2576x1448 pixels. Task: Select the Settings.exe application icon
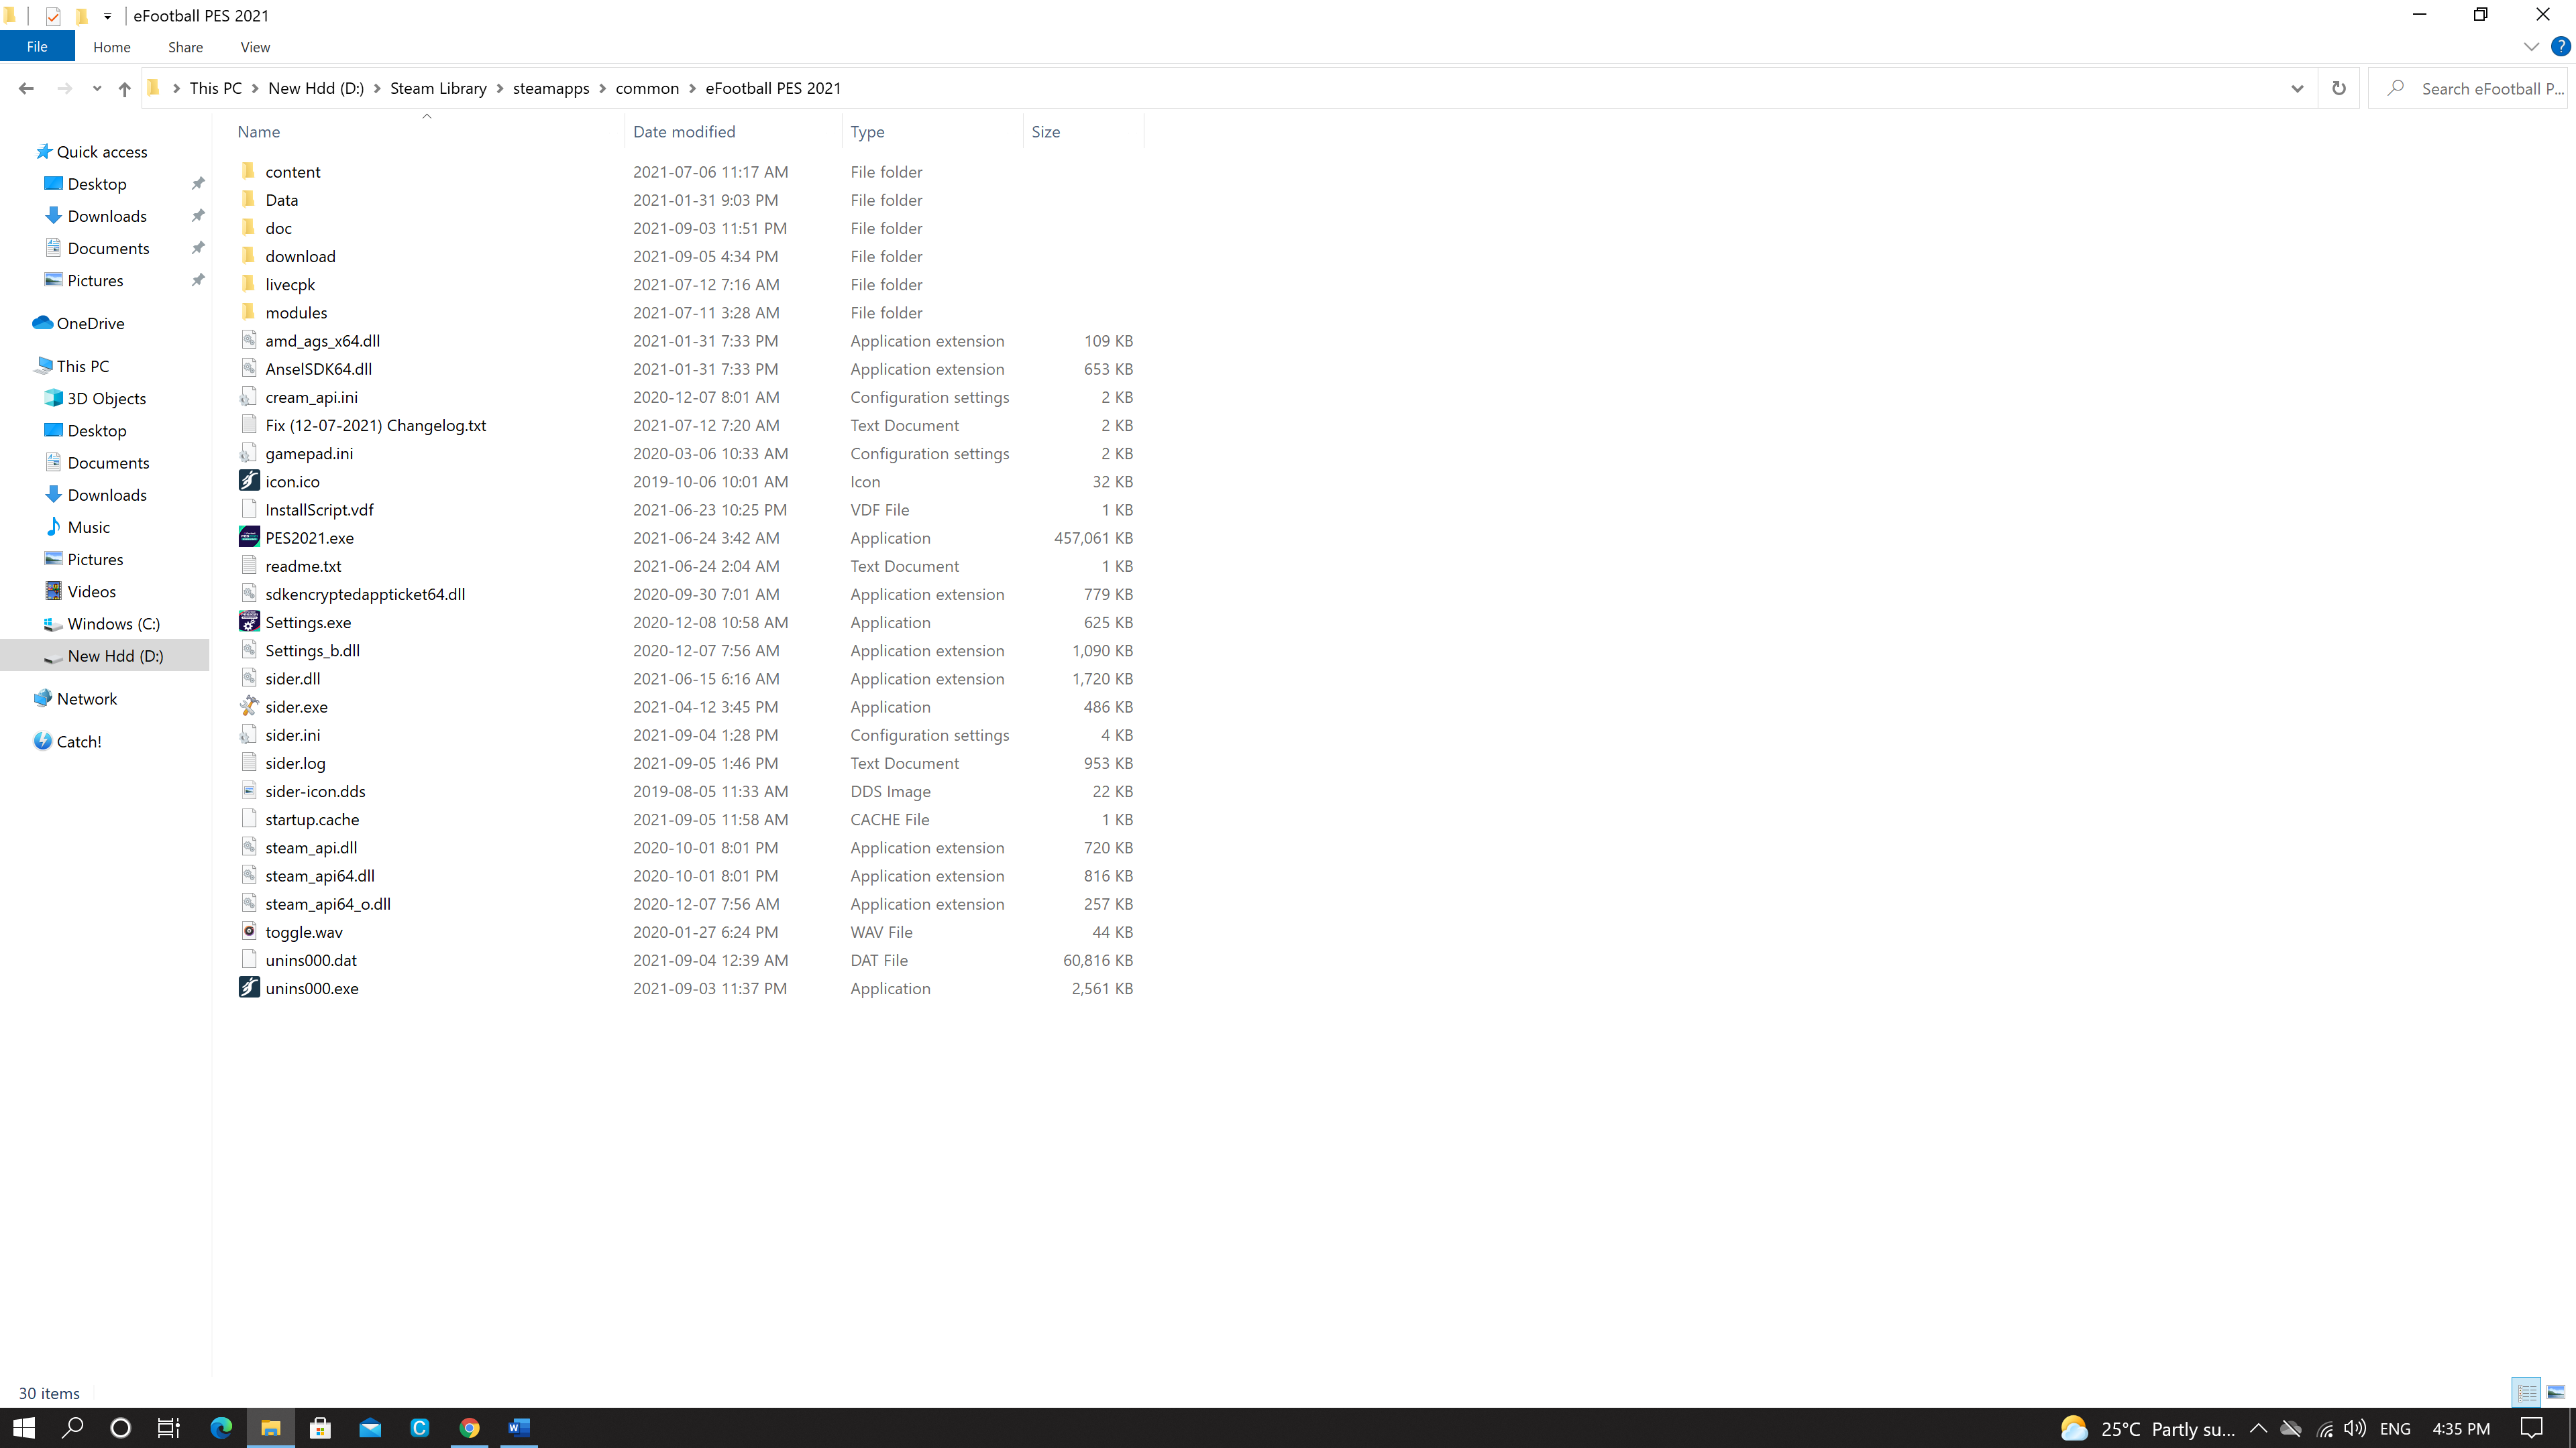(249, 621)
